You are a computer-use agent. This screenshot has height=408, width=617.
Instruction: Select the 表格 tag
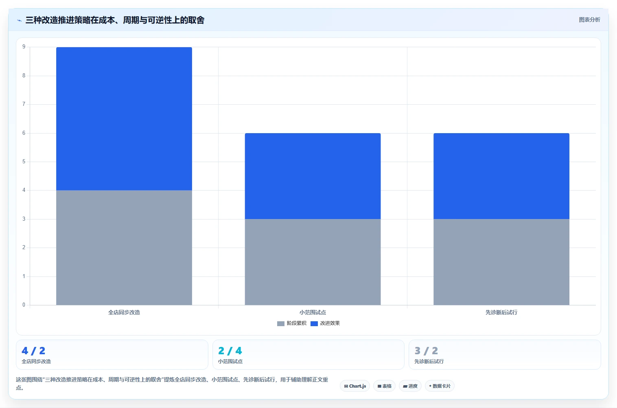tap(384, 386)
